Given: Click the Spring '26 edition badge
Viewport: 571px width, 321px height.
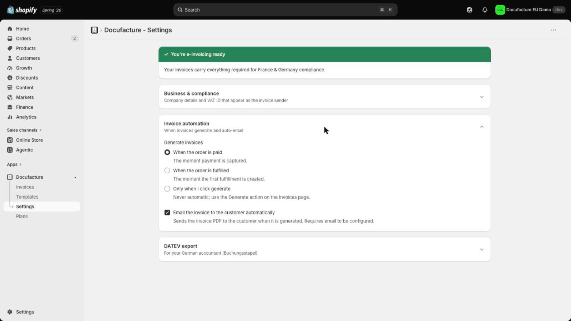Looking at the screenshot, I should click(x=51, y=10).
